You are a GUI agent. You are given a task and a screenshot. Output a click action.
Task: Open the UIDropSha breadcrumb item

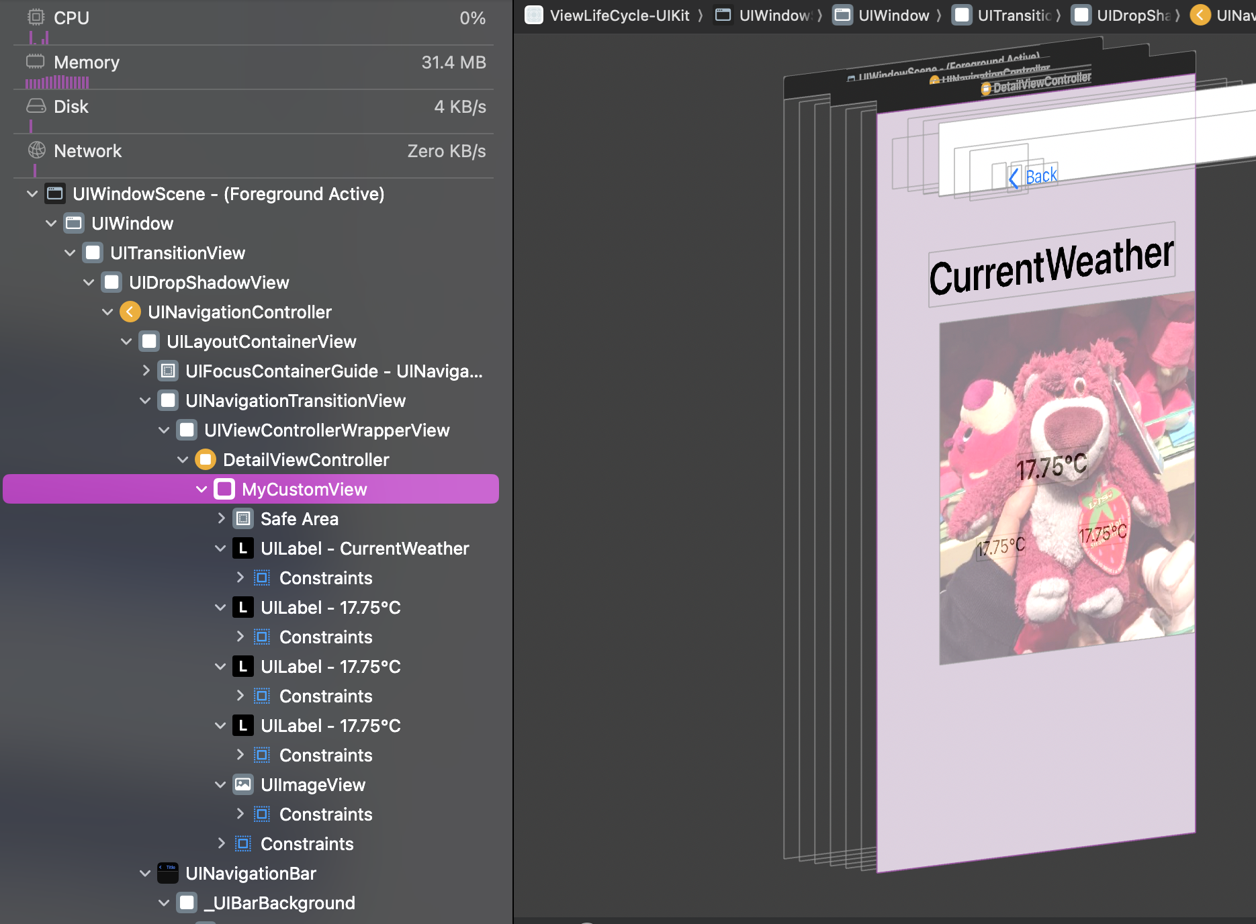click(1122, 15)
